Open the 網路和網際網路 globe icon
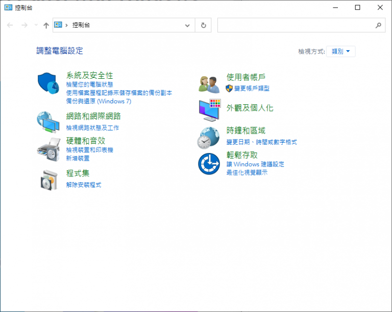This screenshot has width=392, height=312. pyautogui.click(x=48, y=122)
